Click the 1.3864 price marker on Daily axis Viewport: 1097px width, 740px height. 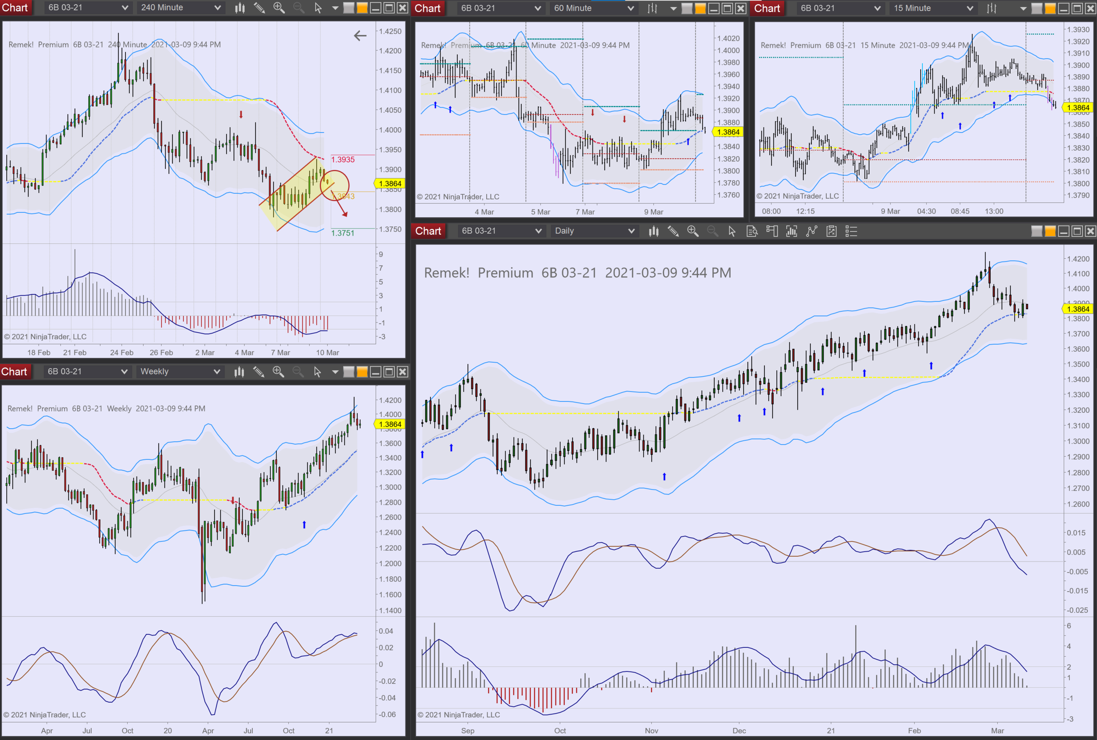pos(1078,309)
